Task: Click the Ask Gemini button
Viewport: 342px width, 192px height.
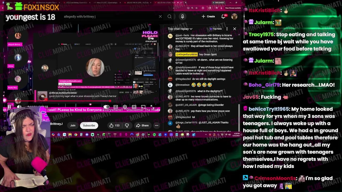Action: pos(218,3)
